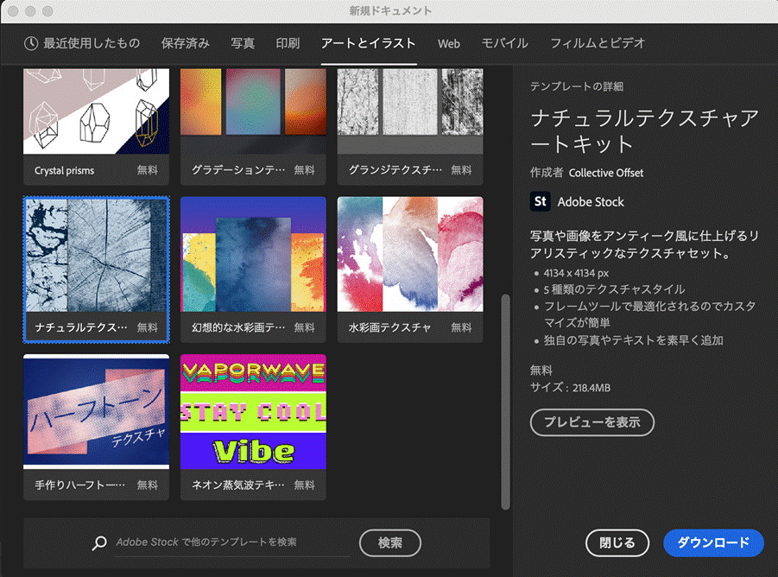Click プレビューを表示 button
The width and height of the screenshot is (778, 577).
591,422
